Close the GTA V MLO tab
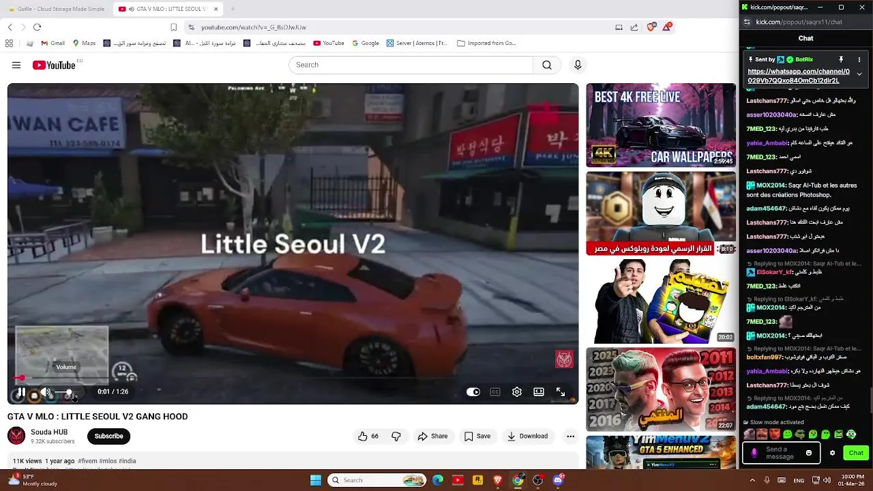873x491 pixels. pos(216,9)
